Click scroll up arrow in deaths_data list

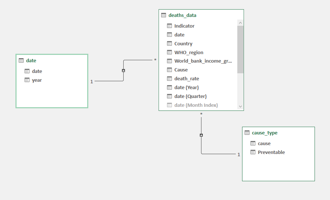click(240, 23)
